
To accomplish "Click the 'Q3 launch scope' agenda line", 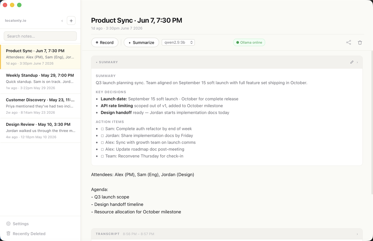I will pyautogui.click(x=110, y=197).
